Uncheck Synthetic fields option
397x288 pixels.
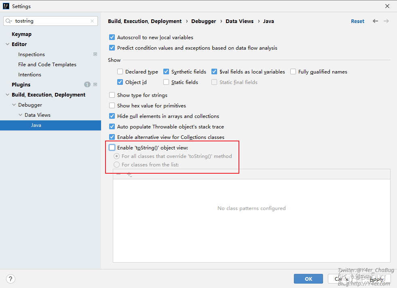(166, 72)
